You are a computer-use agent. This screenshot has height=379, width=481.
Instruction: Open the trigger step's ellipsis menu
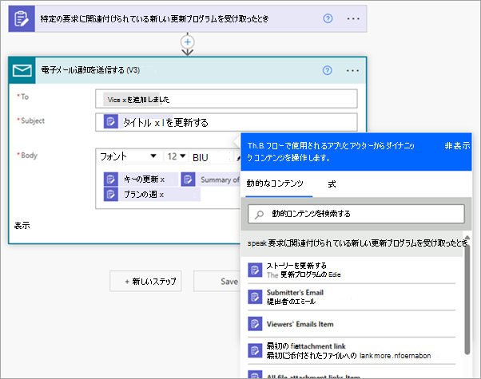coord(353,18)
